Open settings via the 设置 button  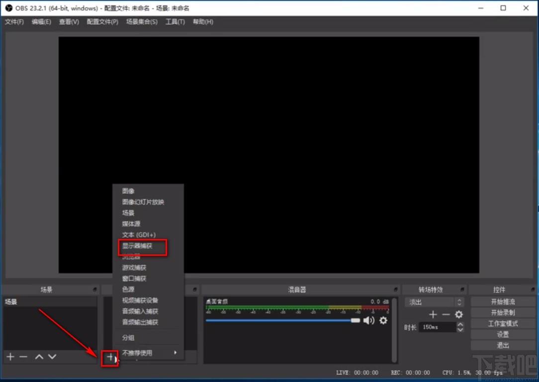pyautogui.click(x=502, y=334)
